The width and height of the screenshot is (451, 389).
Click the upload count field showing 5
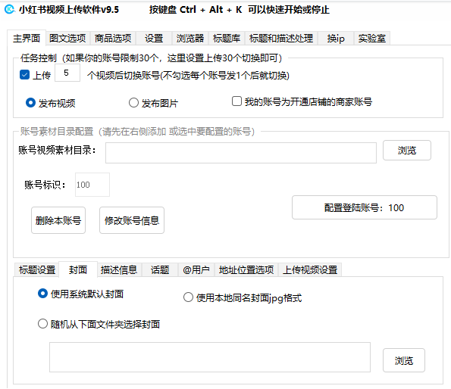click(x=67, y=73)
